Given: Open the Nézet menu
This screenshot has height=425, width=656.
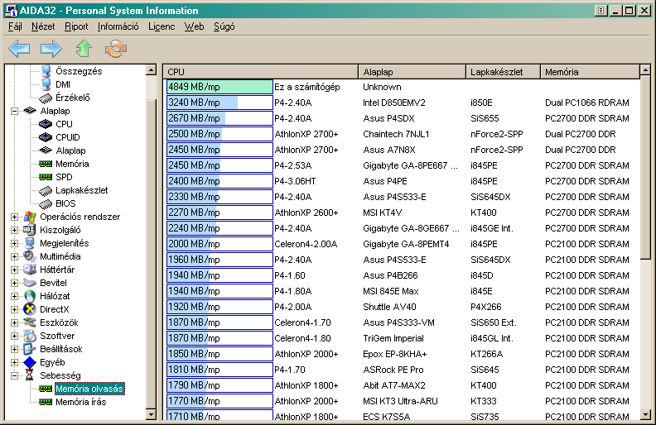Looking at the screenshot, I should tap(43, 26).
